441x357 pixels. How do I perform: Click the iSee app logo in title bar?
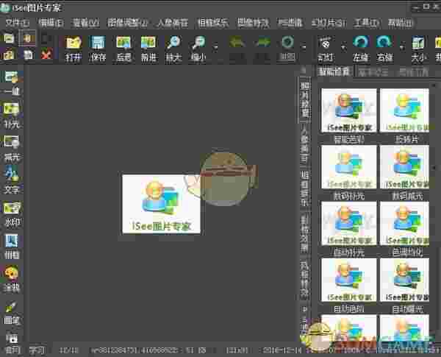point(5,7)
